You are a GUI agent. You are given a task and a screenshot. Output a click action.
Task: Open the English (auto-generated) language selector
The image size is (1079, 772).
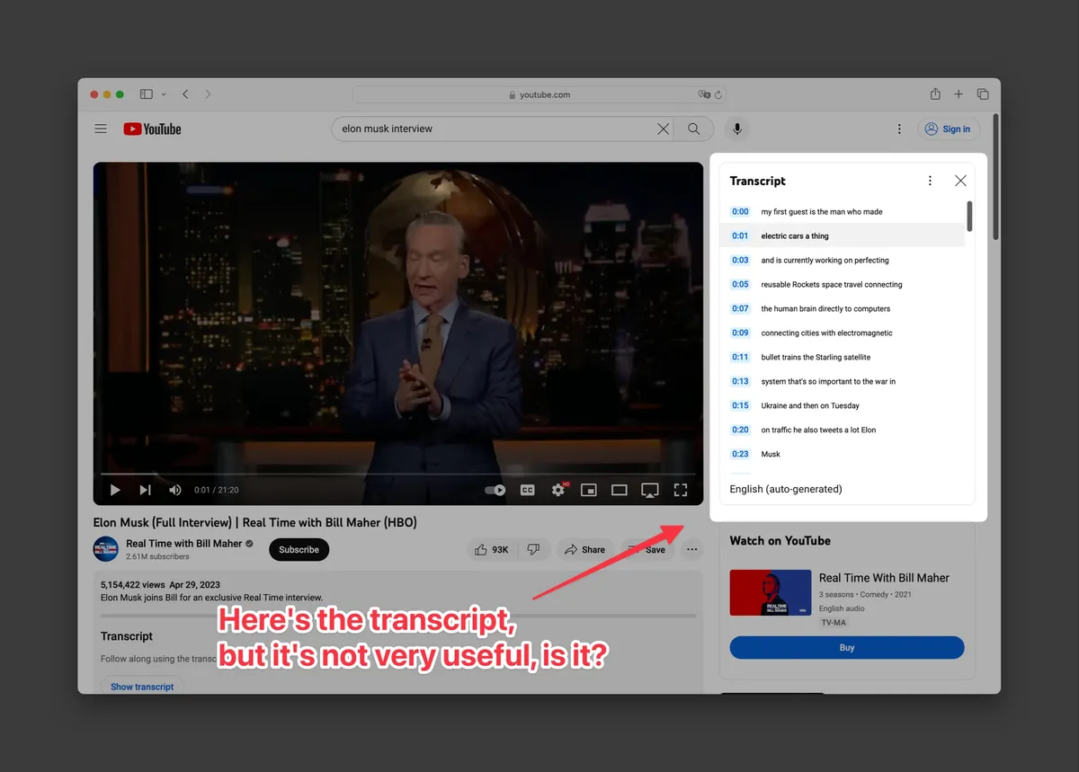(x=786, y=490)
